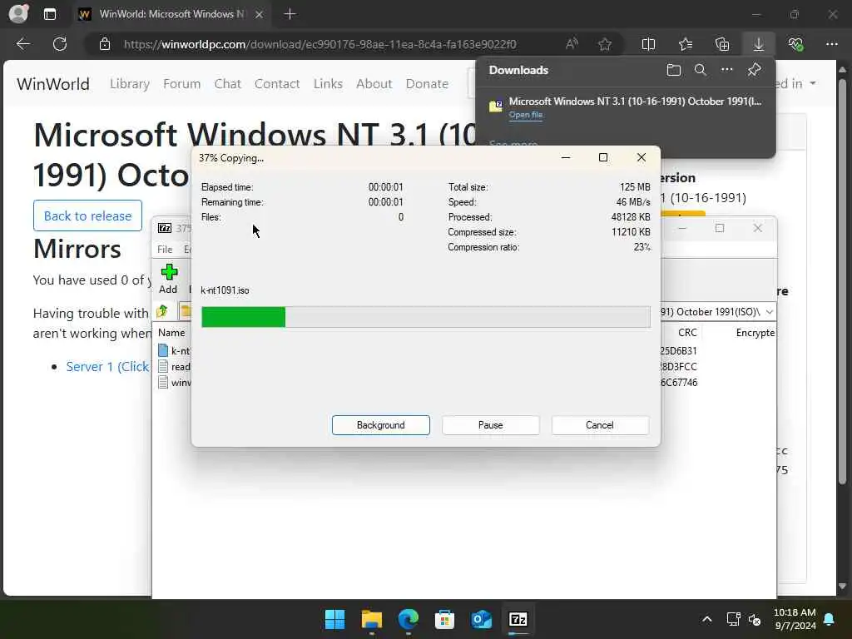Open the File menu in 7-Zip
The image size is (852, 639).
(x=165, y=250)
